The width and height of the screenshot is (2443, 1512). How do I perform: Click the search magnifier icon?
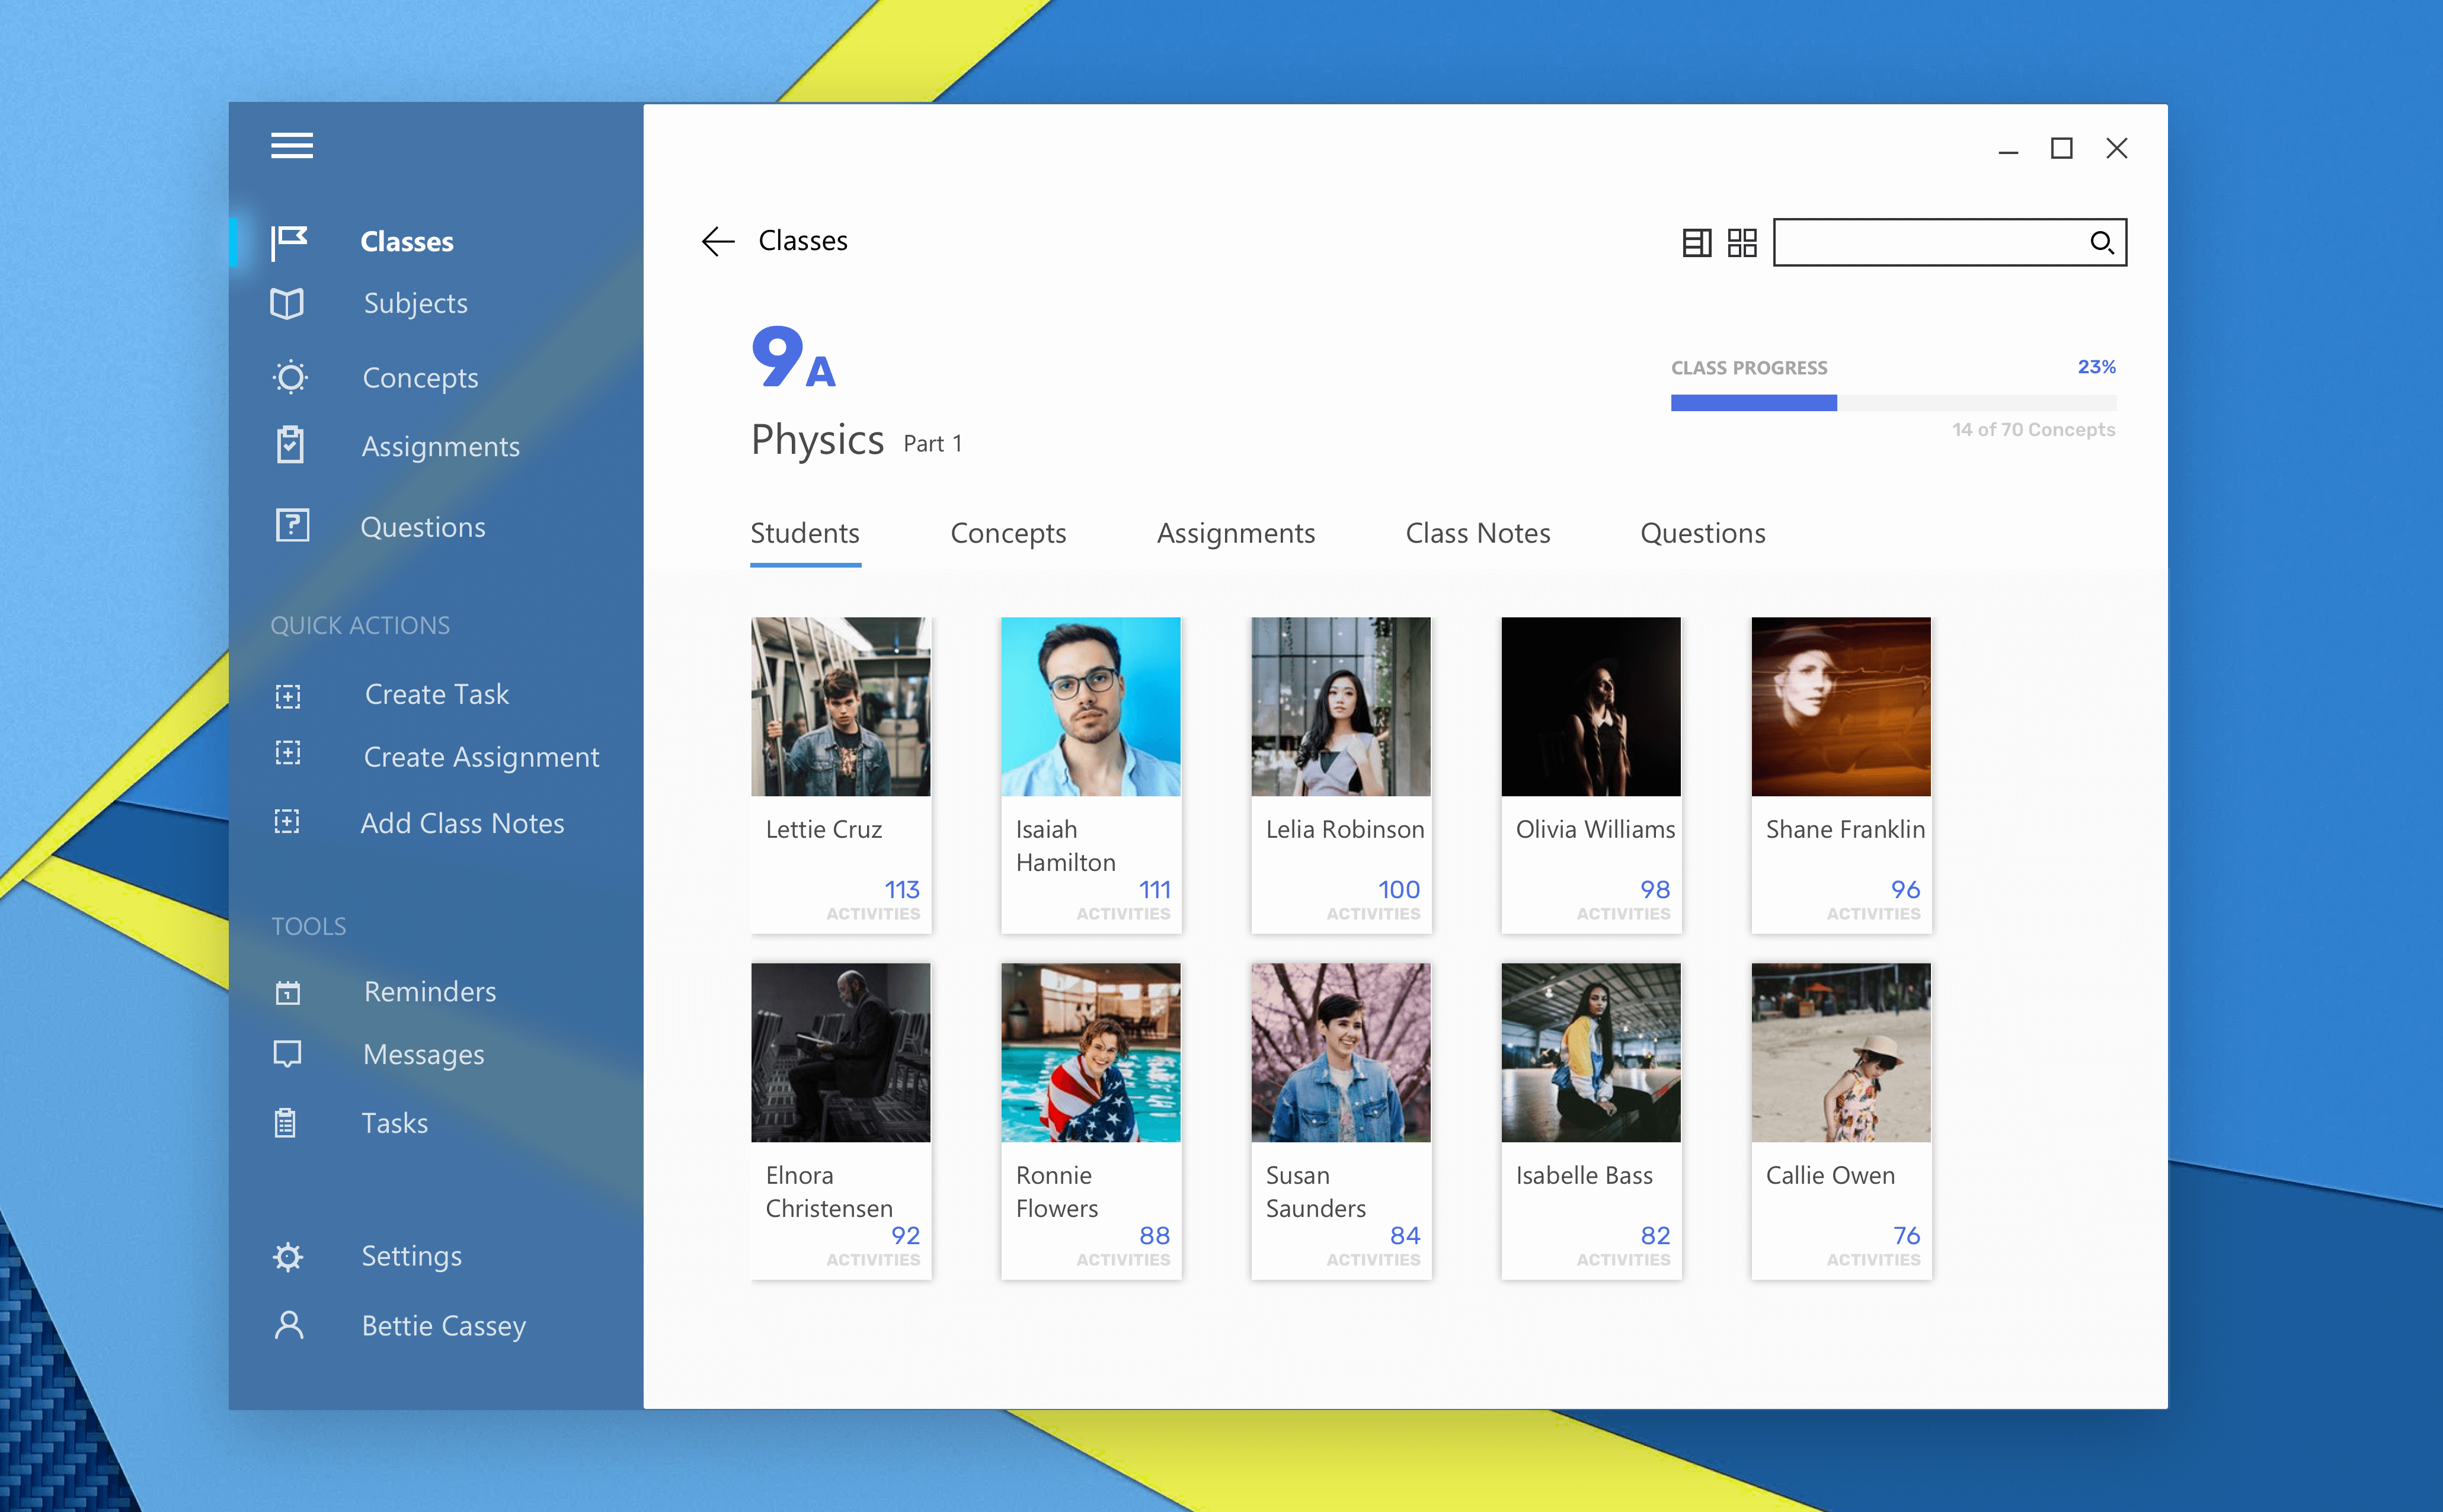click(x=2101, y=242)
